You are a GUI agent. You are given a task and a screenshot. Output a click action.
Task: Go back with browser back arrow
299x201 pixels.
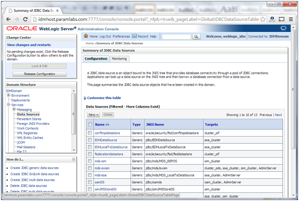click(x=9, y=19)
